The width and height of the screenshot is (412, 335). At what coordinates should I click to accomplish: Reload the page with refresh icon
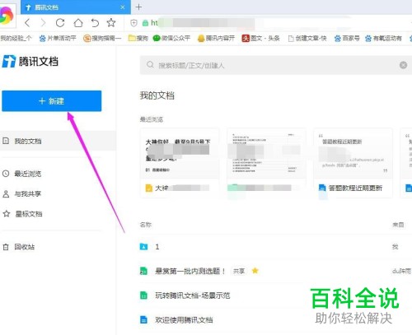(x=60, y=23)
